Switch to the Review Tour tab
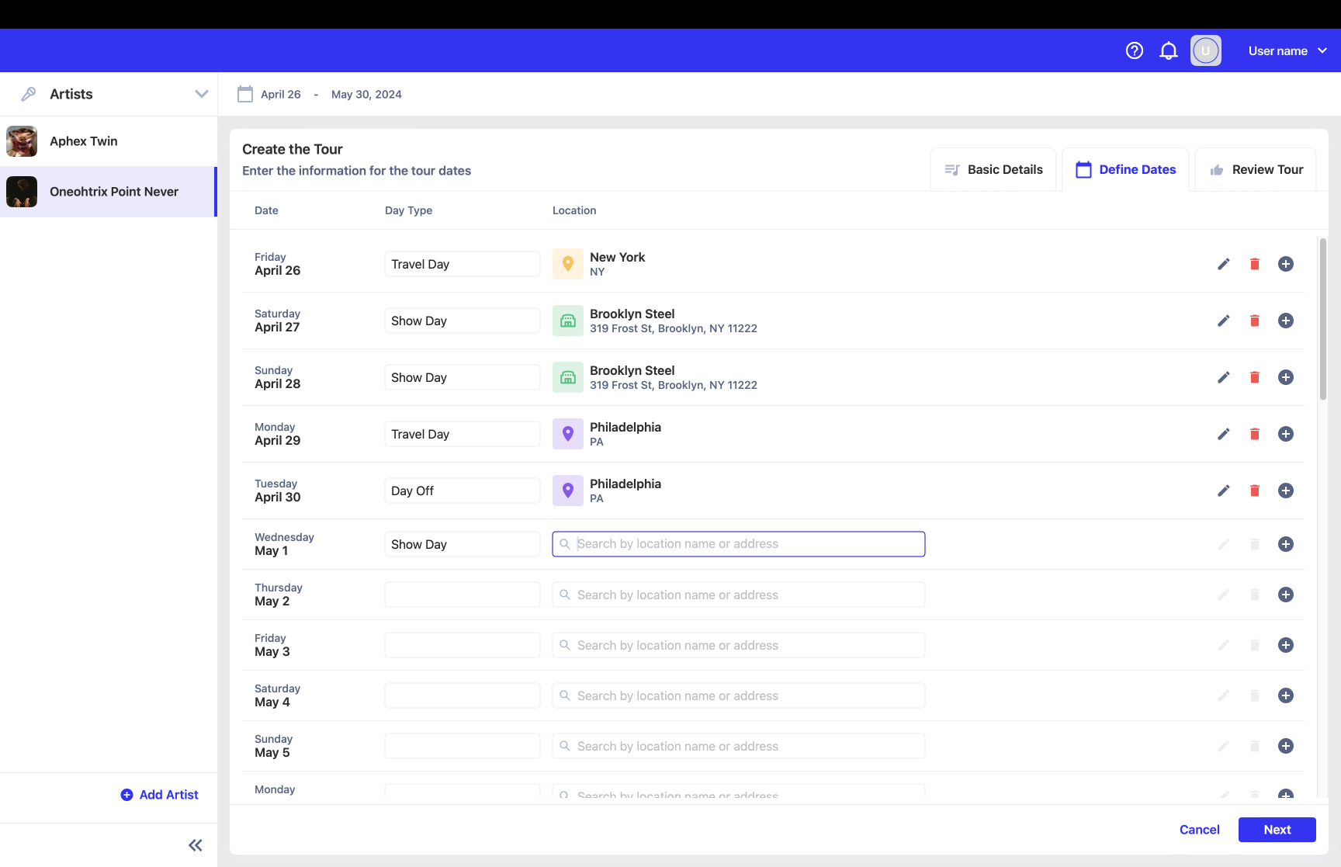Viewport: 1341px width, 867px height. (1256, 169)
